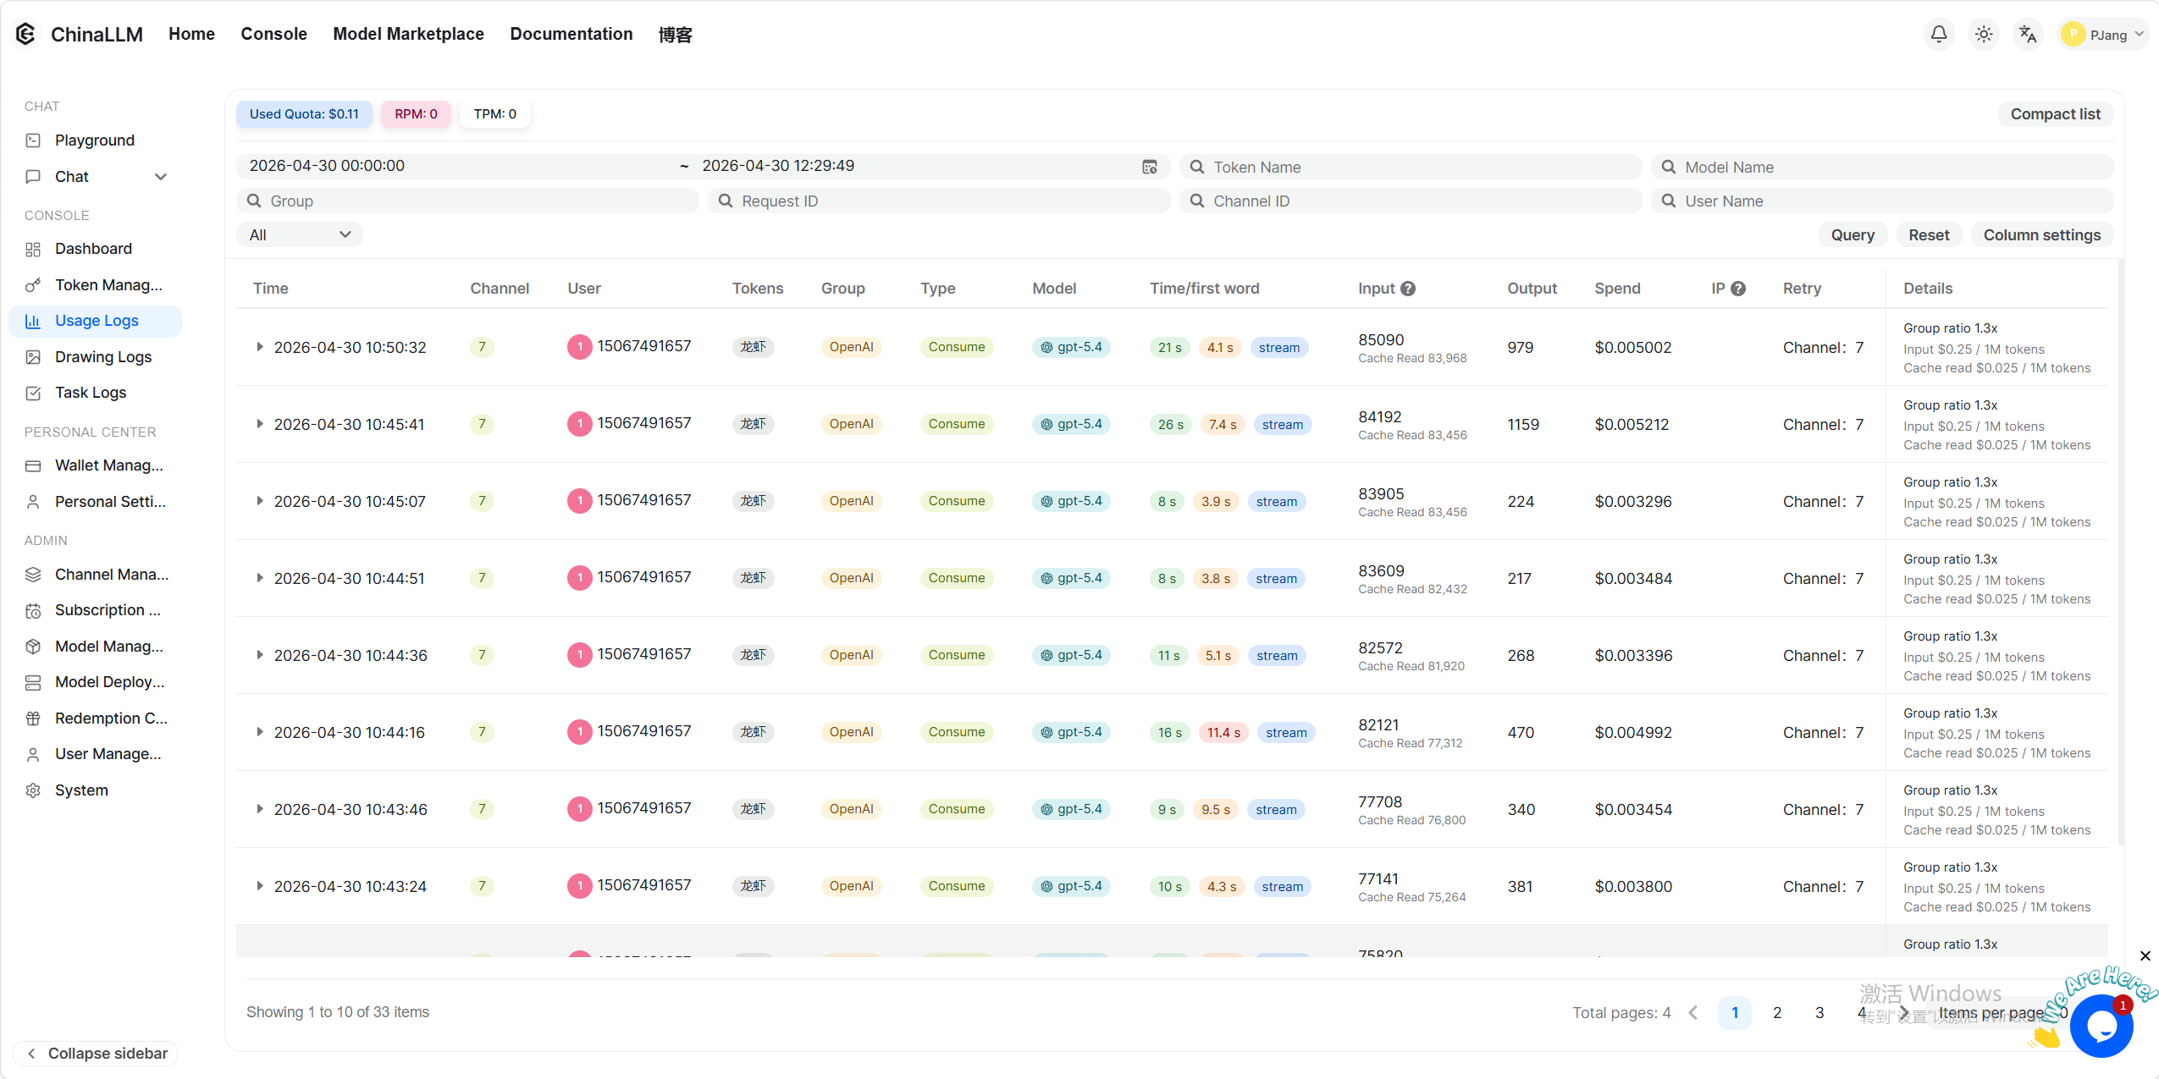The width and height of the screenshot is (2159, 1079).
Task: Toggle the light/dark theme sun icon
Action: [1984, 34]
